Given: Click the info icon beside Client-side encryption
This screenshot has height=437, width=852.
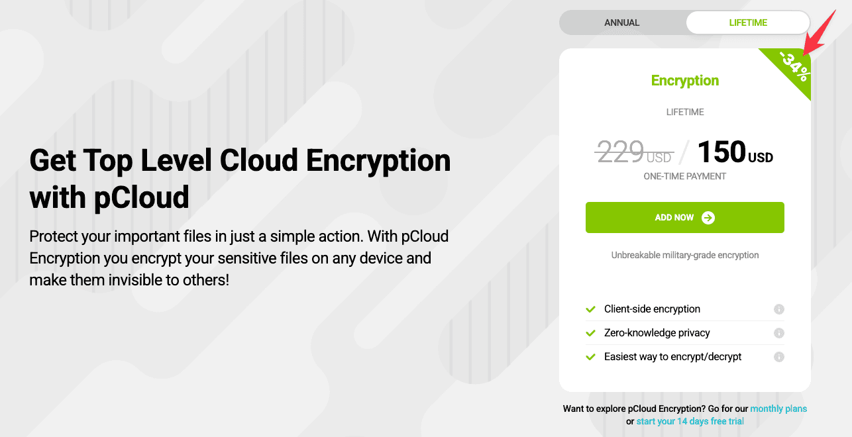Looking at the screenshot, I should pyautogui.click(x=778, y=309).
